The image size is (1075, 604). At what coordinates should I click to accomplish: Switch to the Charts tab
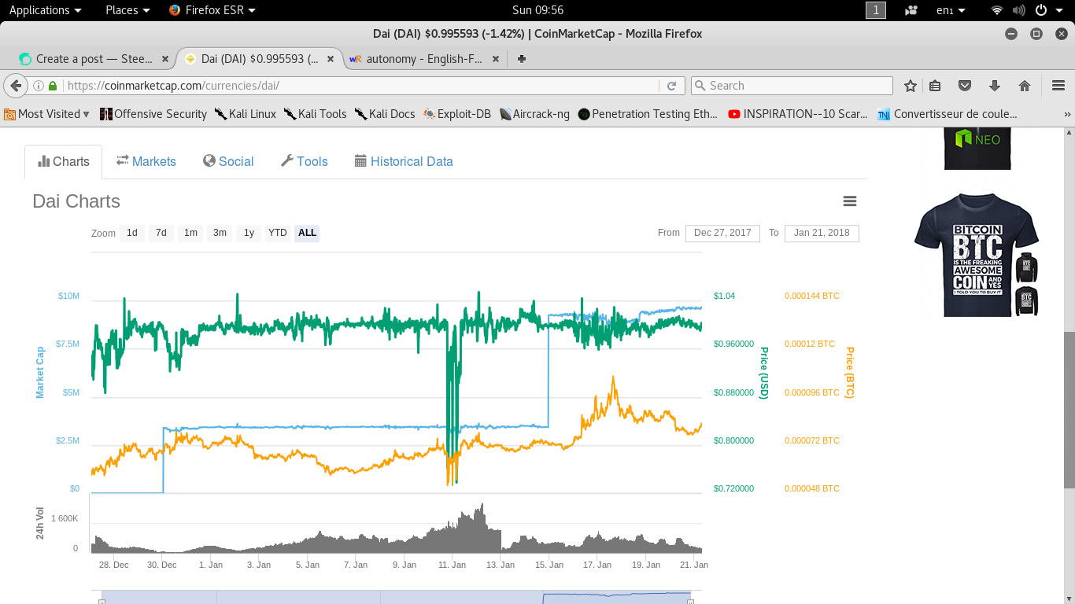tap(64, 161)
